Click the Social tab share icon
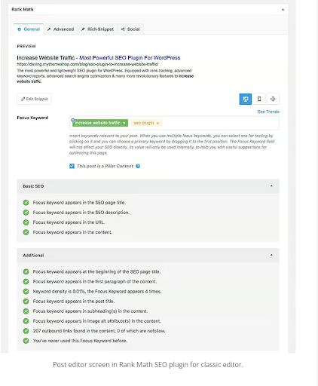The image size is (318, 386). pyautogui.click(x=123, y=29)
